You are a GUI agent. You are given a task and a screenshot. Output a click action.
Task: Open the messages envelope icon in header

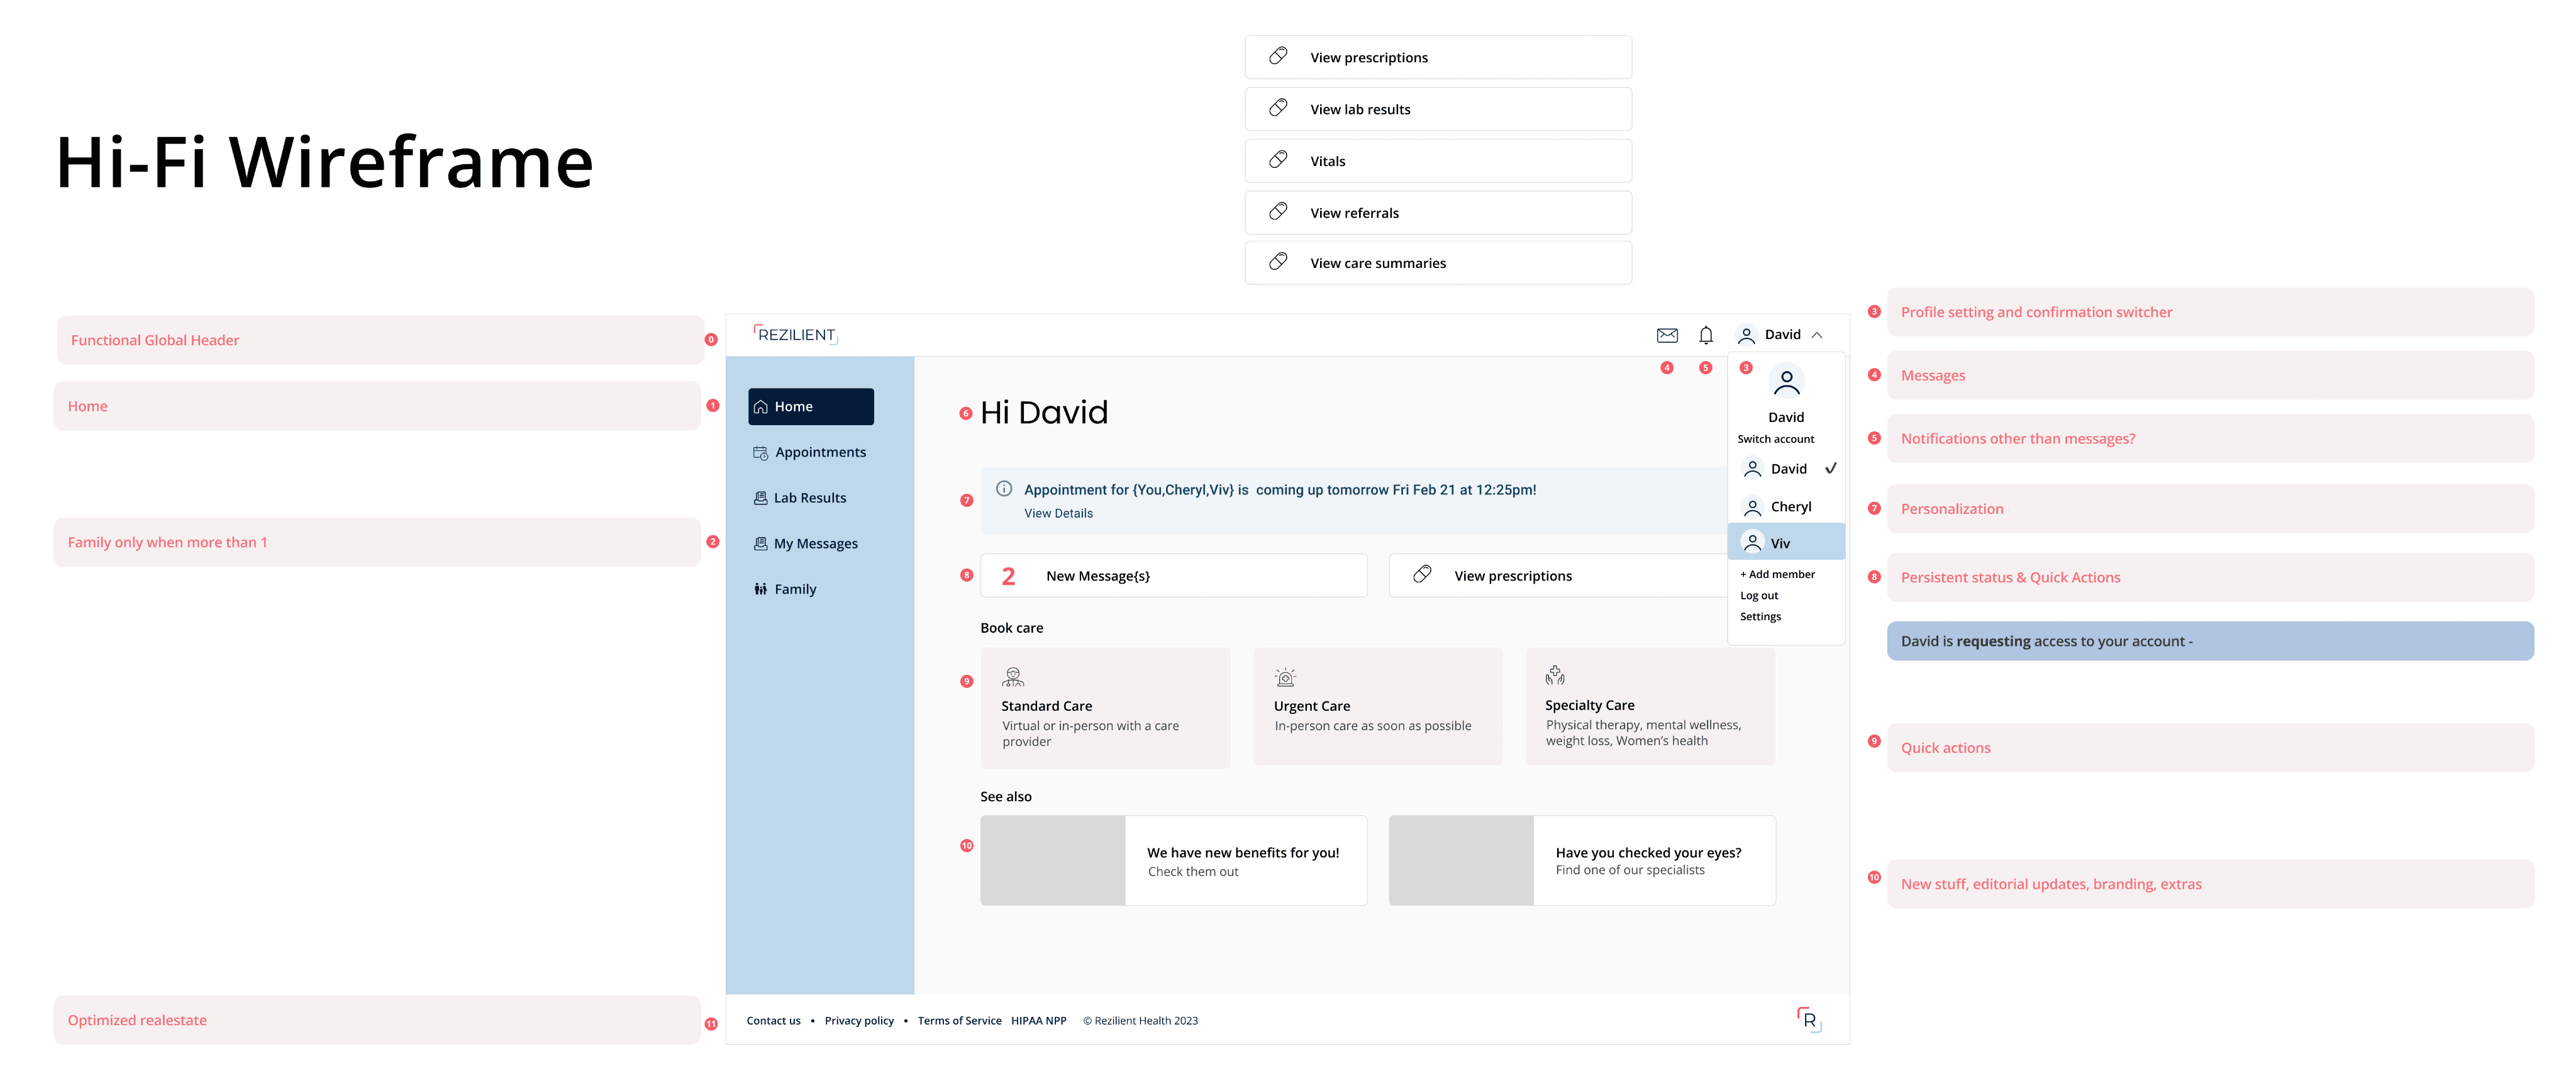coord(1666,335)
